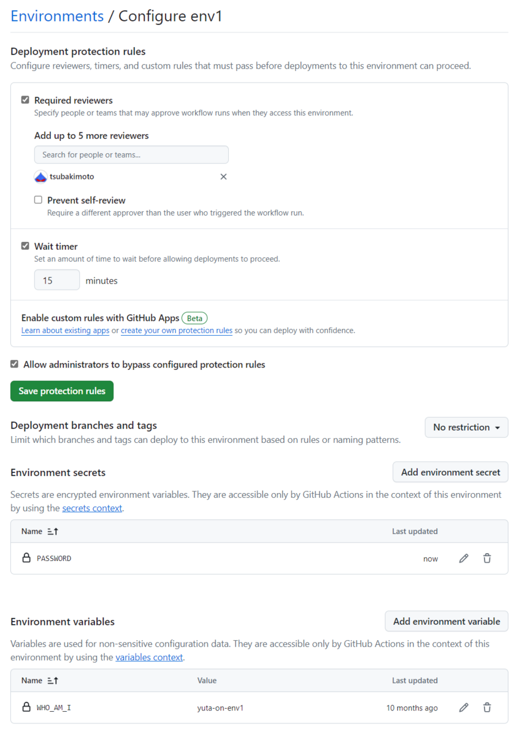The height and width of the screenshot is (735, 525).
Task: Uncheck the Wait timer rule
Action: tap(25, 246)
